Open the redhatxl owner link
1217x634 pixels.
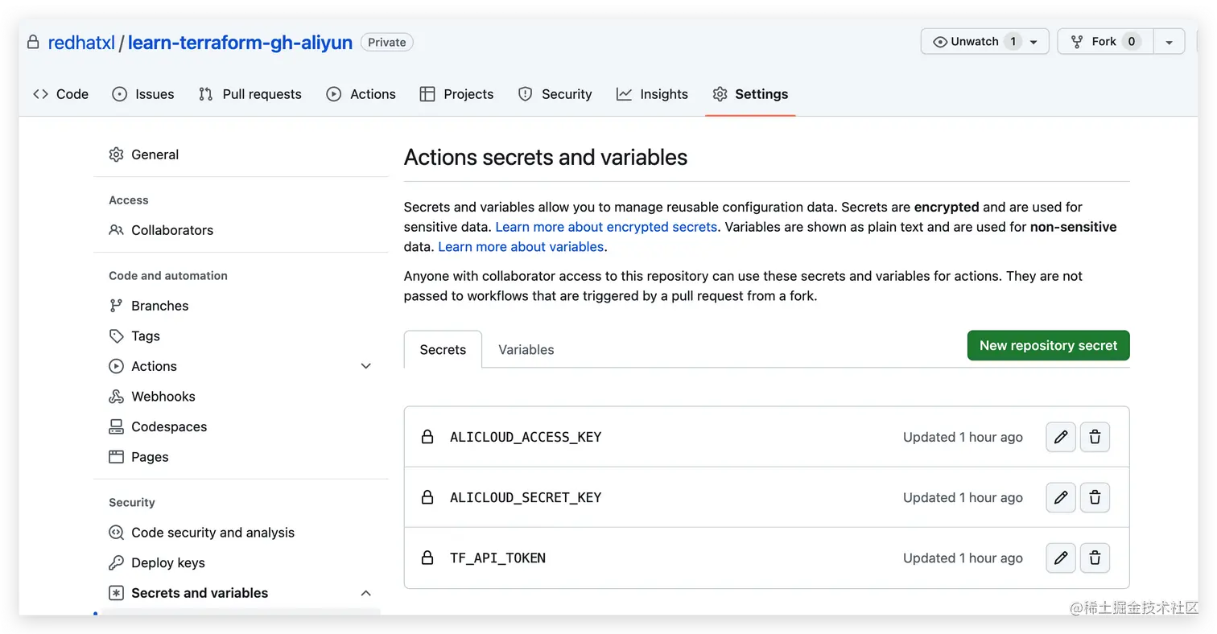81,43
